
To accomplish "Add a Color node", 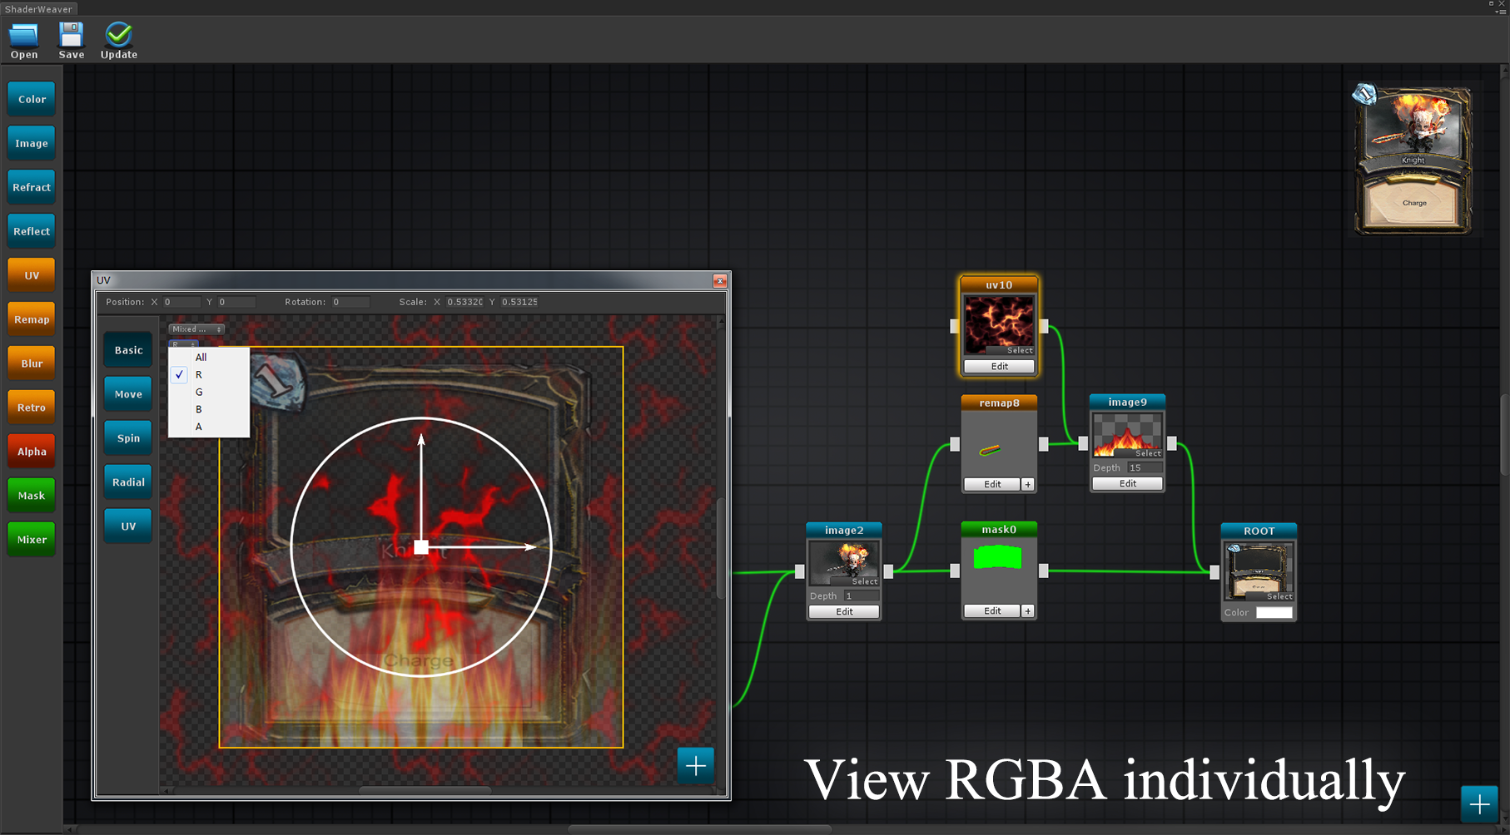I will point(32,99).
